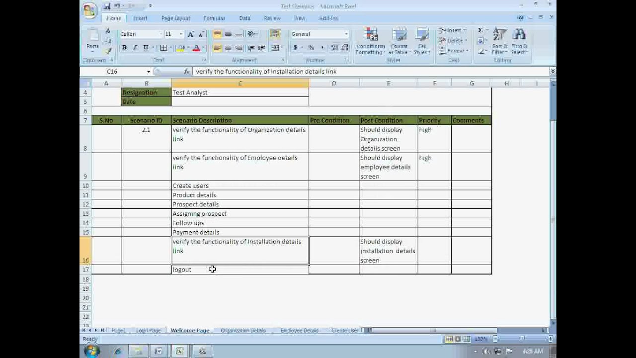This screenshot has height=358, width=636.
Task: Open the General number format dropdown
Action: click(x=346, y=34)
